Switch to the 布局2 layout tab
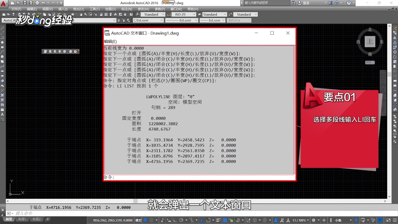 click(x=36, y=219)
